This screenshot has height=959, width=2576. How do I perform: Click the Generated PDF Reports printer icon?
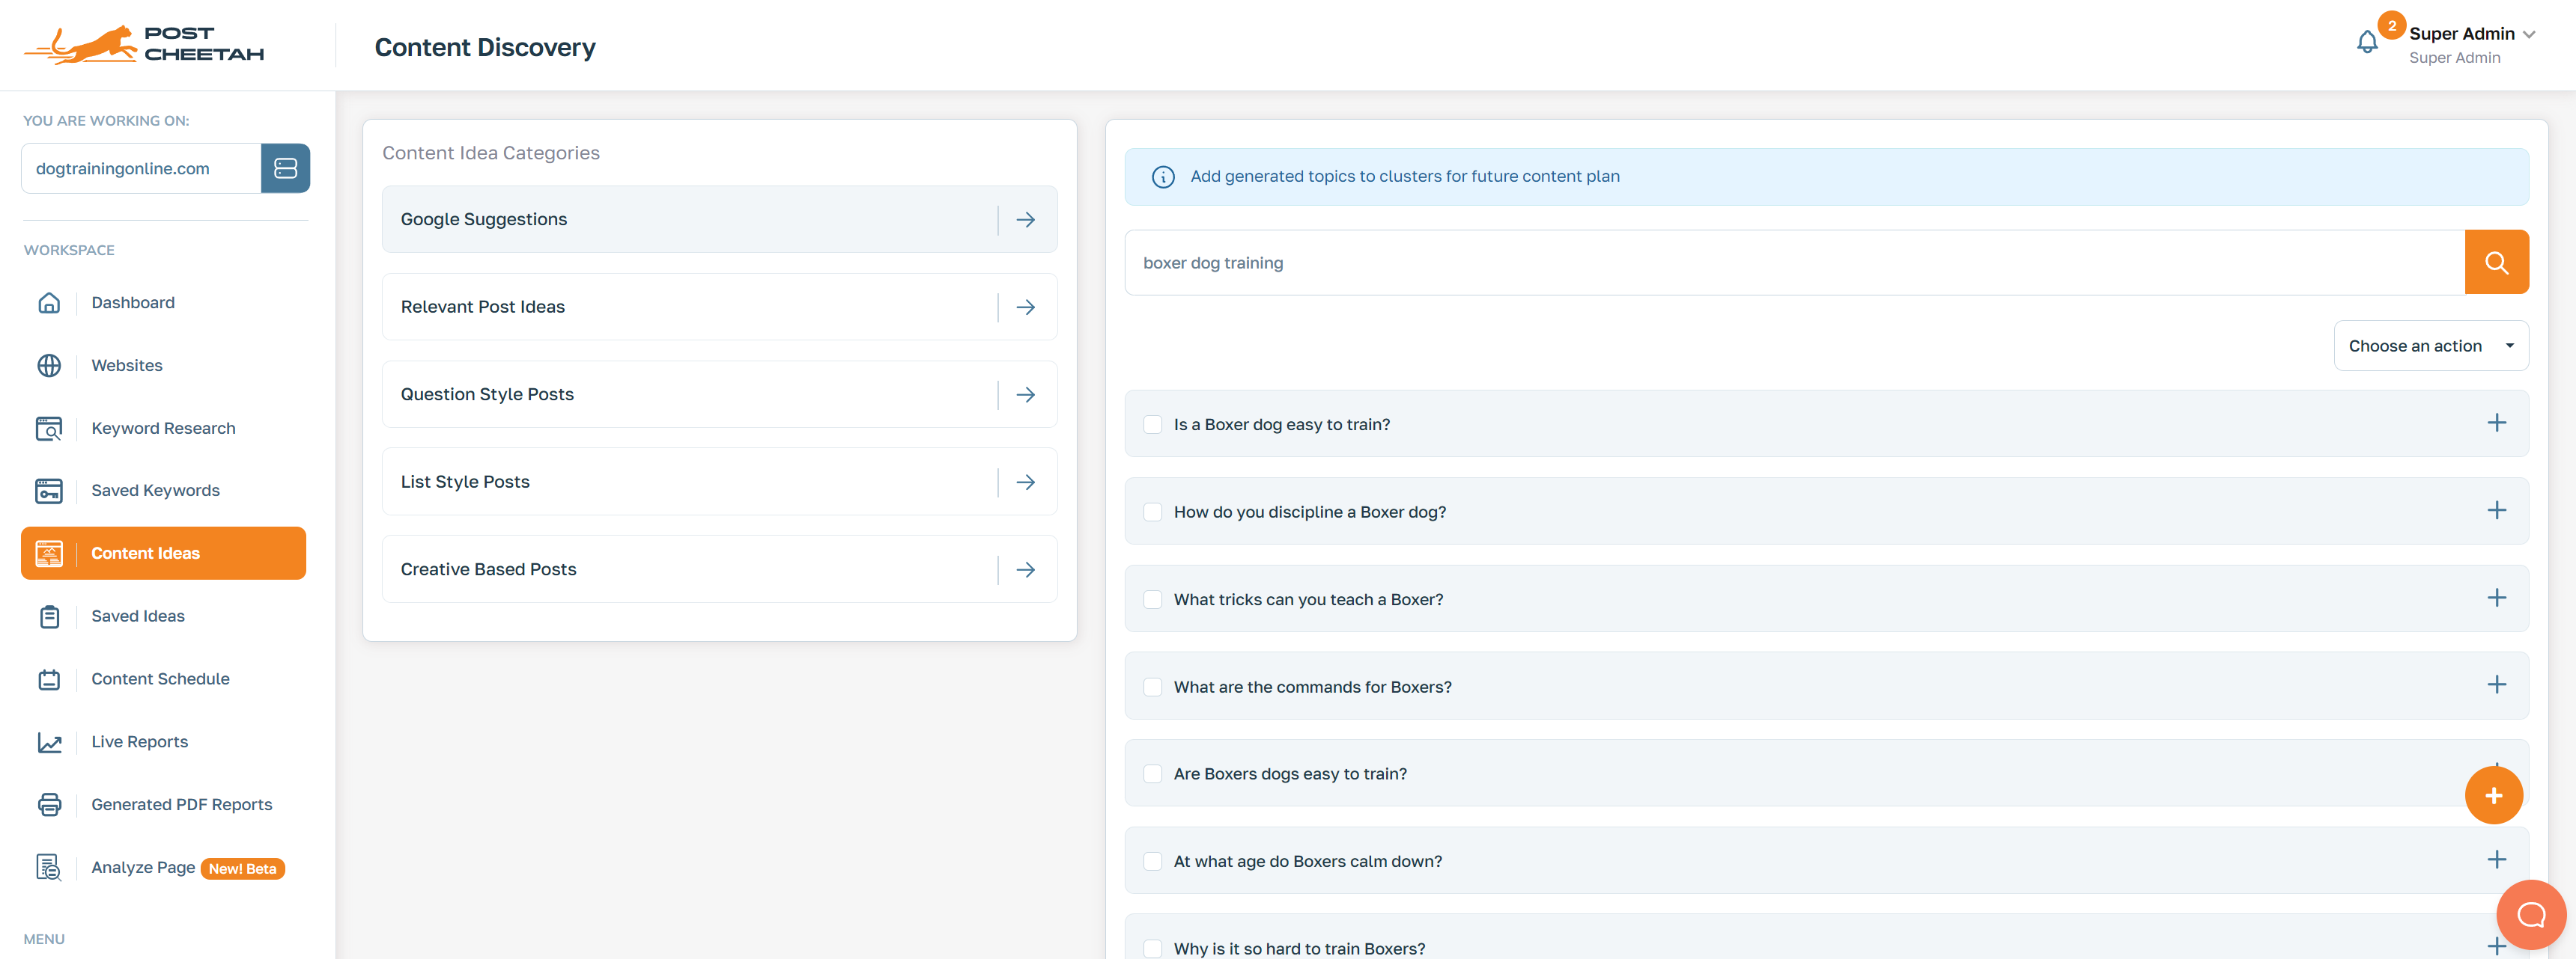tap(49, 804)
